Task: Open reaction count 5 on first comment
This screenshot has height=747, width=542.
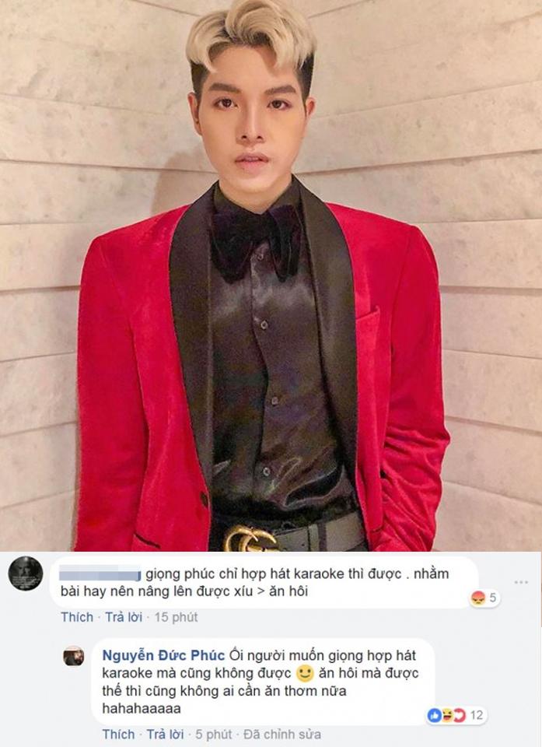Action: click(x=492, y=598)
